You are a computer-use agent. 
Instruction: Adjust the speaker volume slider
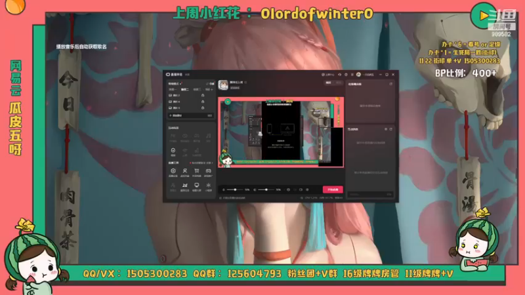click(266, 189)
